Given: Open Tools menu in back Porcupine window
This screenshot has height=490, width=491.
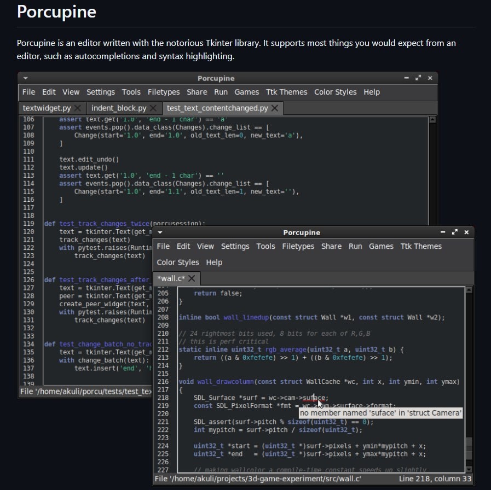Looking at the screenshot, I should point(131,92).
